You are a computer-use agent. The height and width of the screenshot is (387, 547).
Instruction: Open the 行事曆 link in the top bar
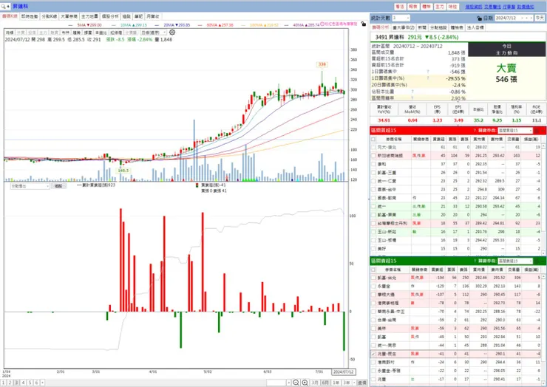click(x=509, y=7)
